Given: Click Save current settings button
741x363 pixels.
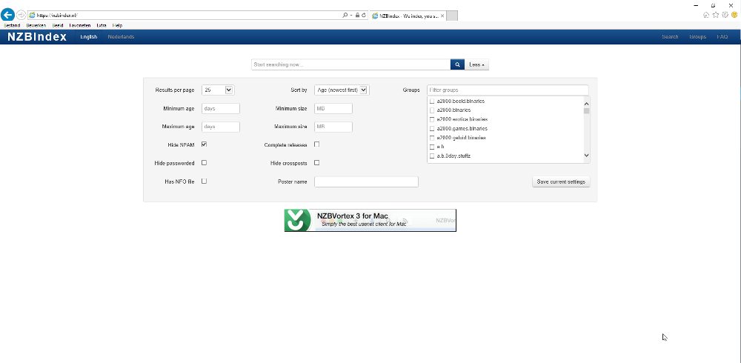Looking at the screenshot, I should (x=561, y=181).
